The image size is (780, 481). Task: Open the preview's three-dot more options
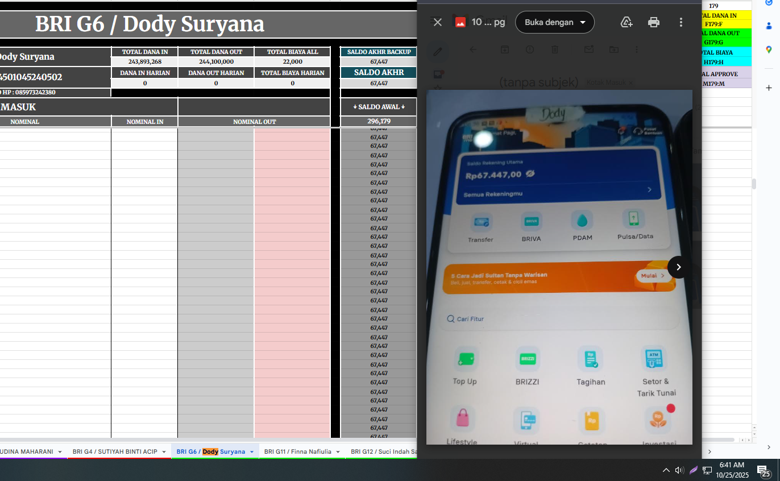pyautogui.click(x=681, y=22)
